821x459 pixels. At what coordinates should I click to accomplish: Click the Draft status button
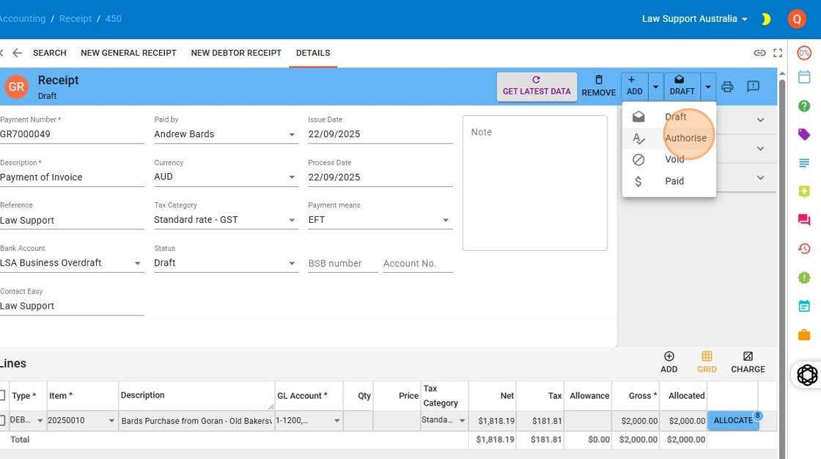click(682, 87)
